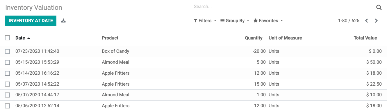Select the 05/15/2020 Almond Meal row checkbox
387x111 pixels.
point(8,62)
